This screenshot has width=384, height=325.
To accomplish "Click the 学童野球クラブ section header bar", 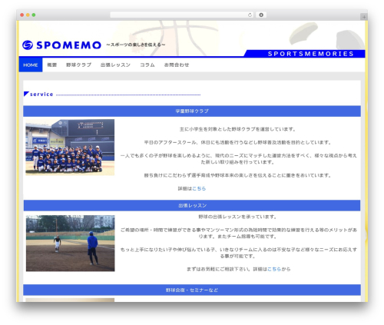I will pos(192,111).
